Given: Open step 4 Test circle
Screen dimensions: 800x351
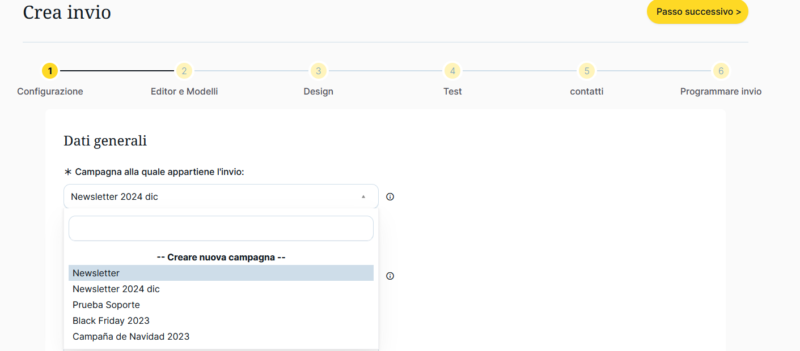Looking at the screenshot, I should click(x=452, y=71).
